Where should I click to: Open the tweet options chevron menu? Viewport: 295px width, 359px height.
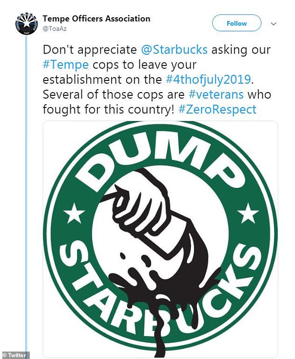click(274, 24)
